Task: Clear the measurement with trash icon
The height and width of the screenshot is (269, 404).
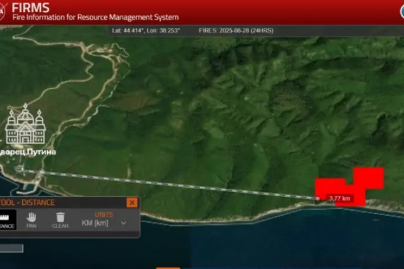Action: tap(60, 220)
